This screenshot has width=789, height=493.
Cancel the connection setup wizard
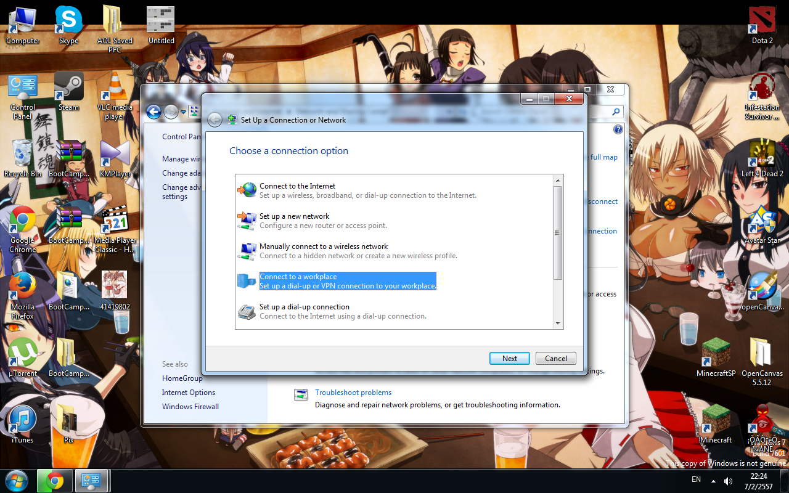(x=555, y=358)
